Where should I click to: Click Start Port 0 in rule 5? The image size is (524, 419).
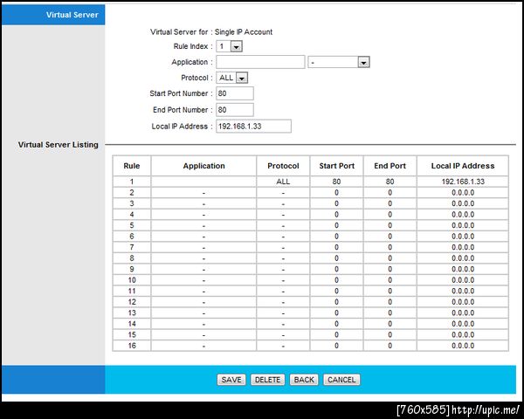pyautogui.click(x=336, y=225)
